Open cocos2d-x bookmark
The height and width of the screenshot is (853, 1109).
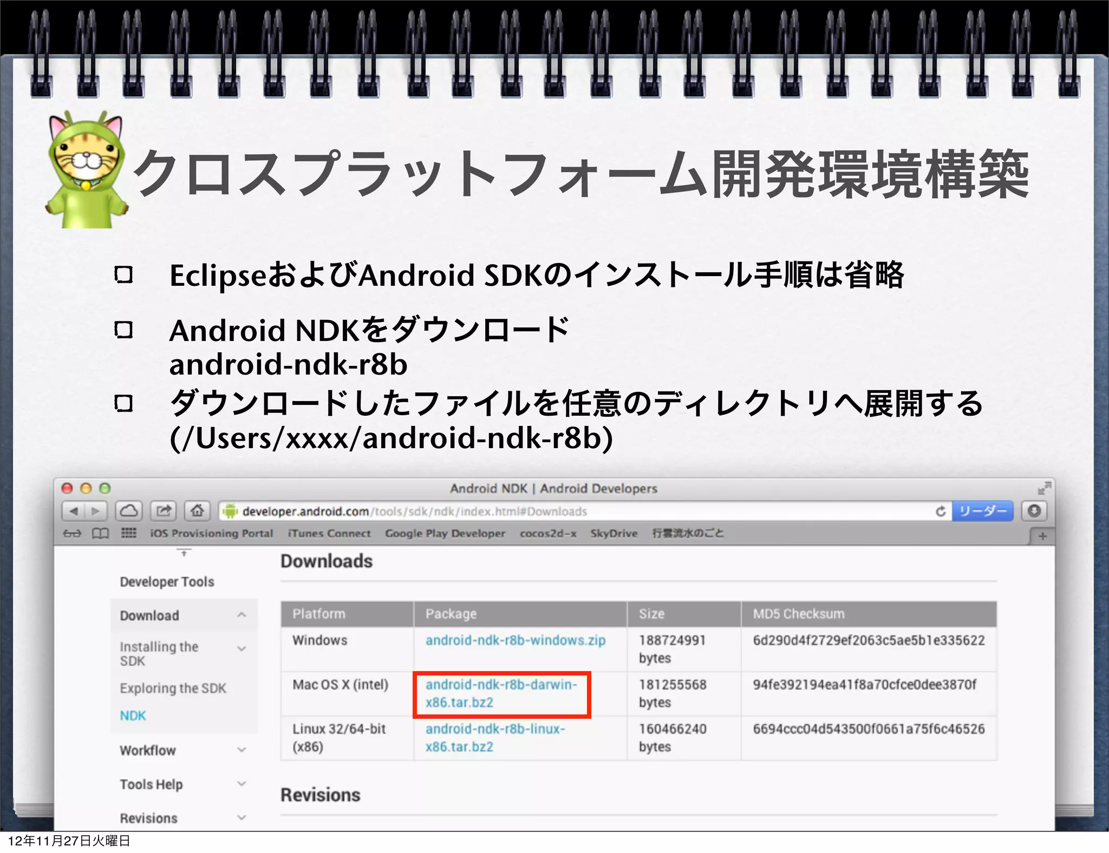tap(548, 534)
